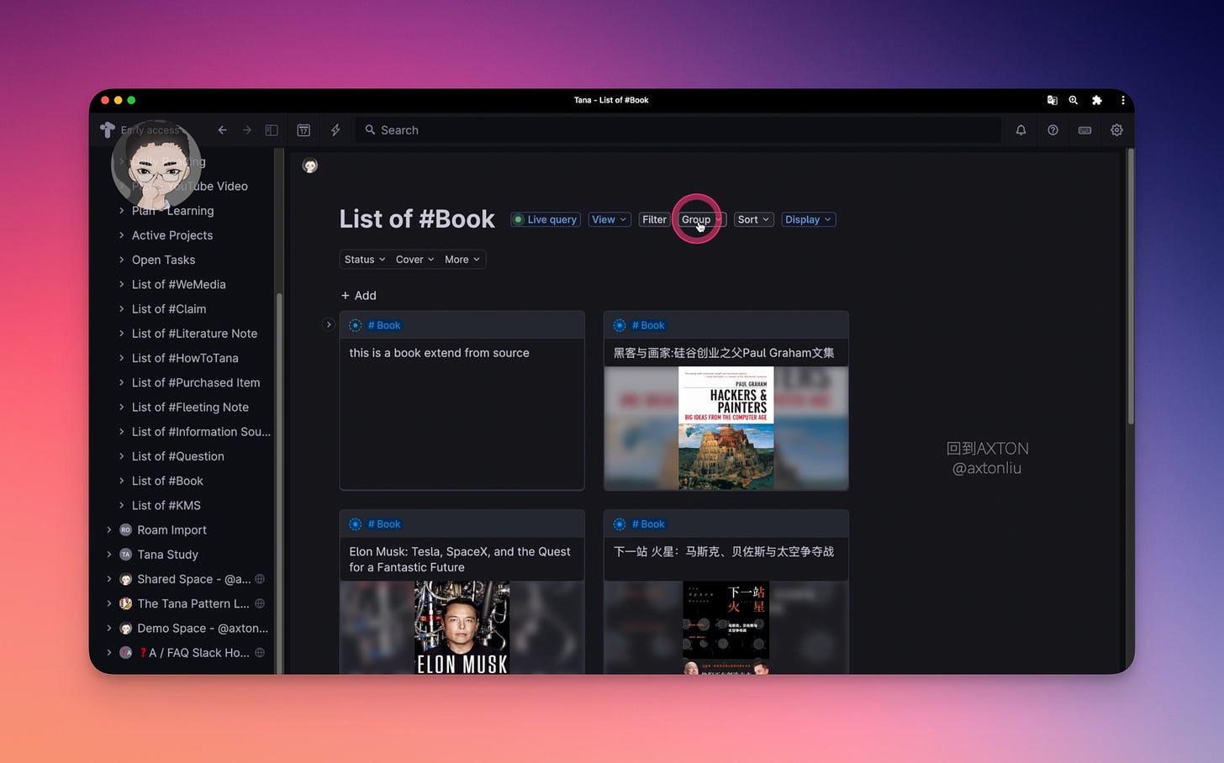Click the Filter button
This screenshot has height=763, width=1224.
(x=654, y=219)
